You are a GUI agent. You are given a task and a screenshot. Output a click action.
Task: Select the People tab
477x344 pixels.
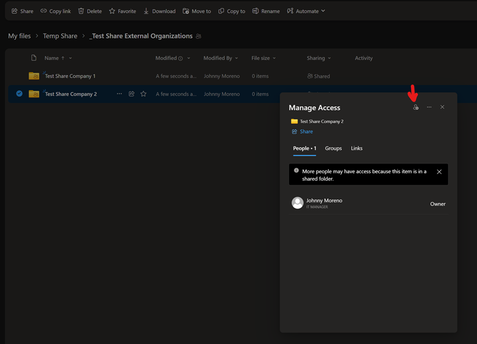point(304,148)
